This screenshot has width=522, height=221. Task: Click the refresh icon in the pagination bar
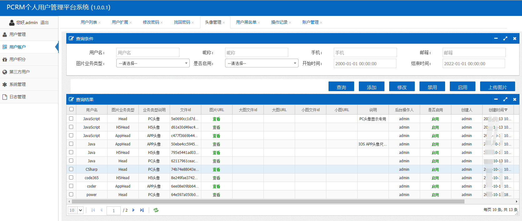coord(156,210)
